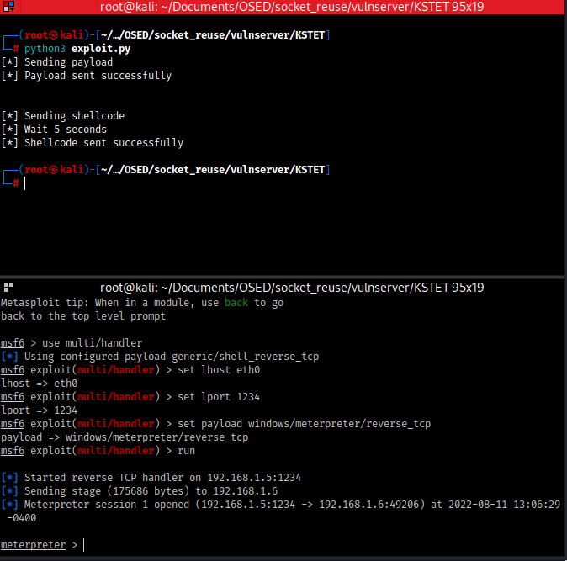Click 'set lport 1234' command
This screenshot has height=561, width=567.
click(x=219, y=397)
